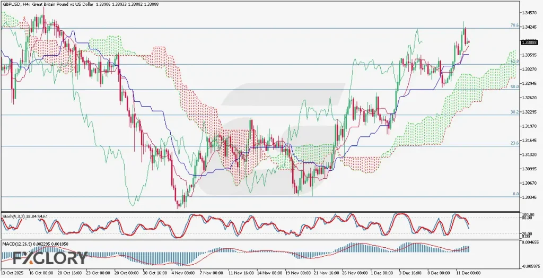
Task: Click the -0.005975 MACD scale label
Action: [x=530, y=266]
